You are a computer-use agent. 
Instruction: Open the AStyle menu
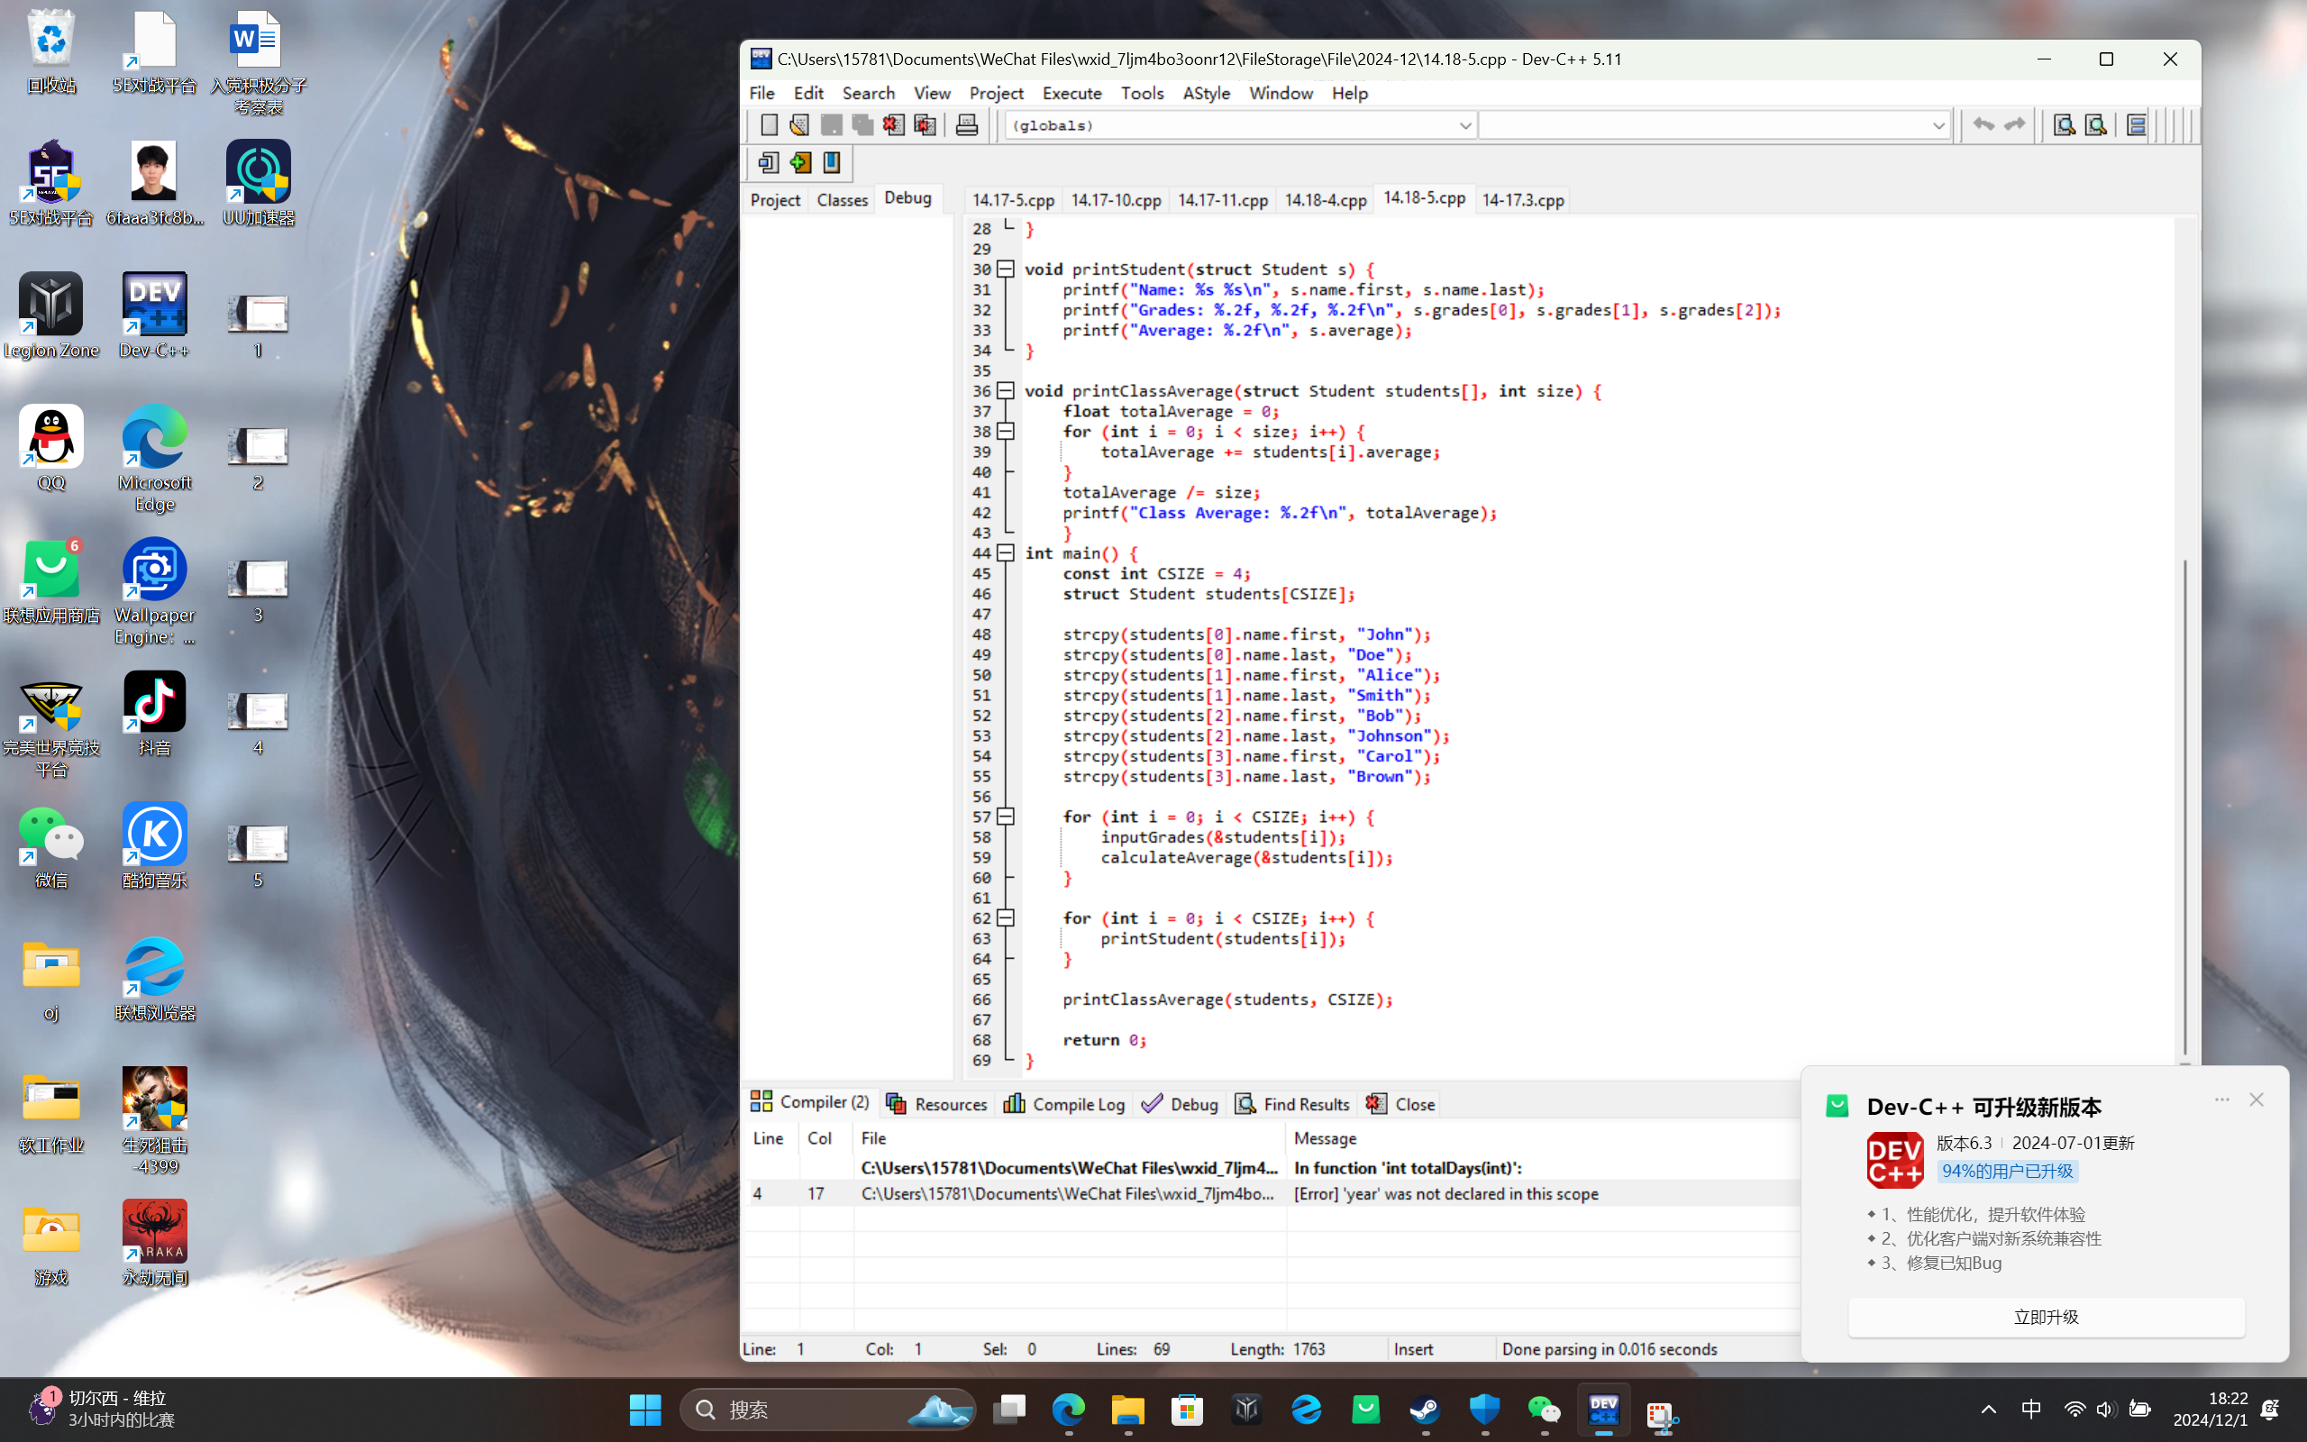click(x=1206, y=93)
